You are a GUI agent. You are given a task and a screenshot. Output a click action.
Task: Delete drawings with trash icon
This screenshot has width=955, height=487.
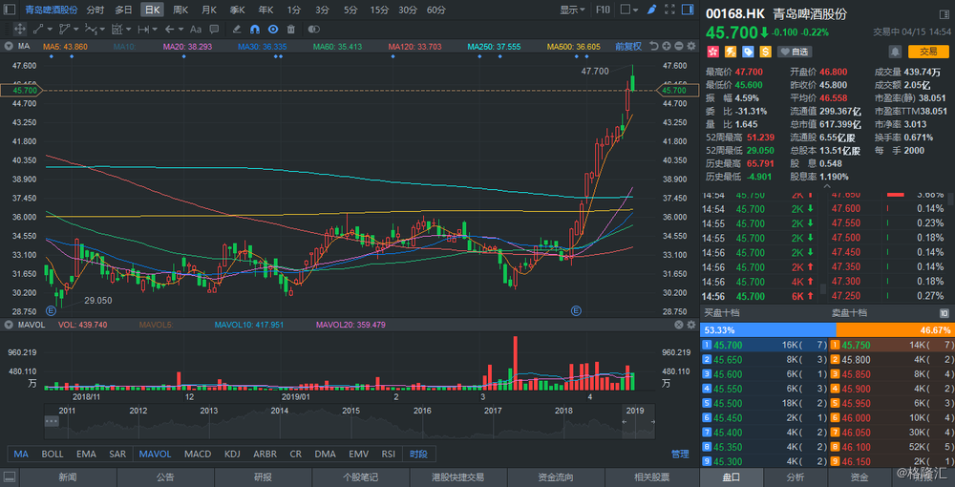click(x=291, y=29)
